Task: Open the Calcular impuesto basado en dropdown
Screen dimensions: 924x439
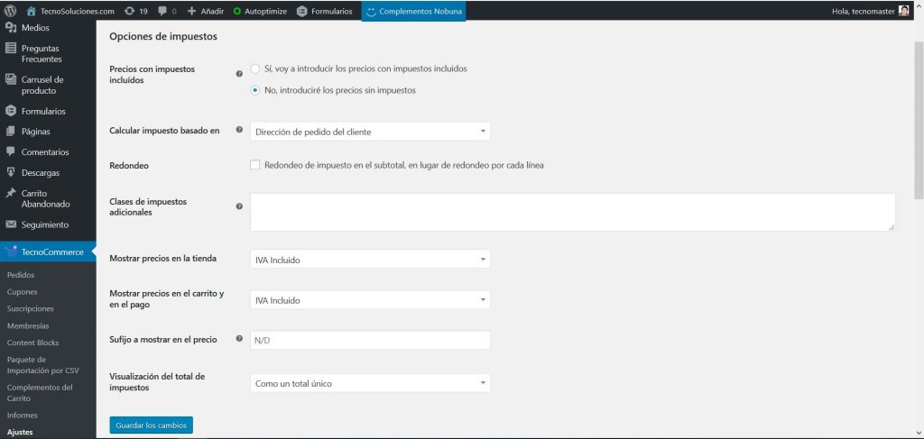Action: click(x=370, y=132)
